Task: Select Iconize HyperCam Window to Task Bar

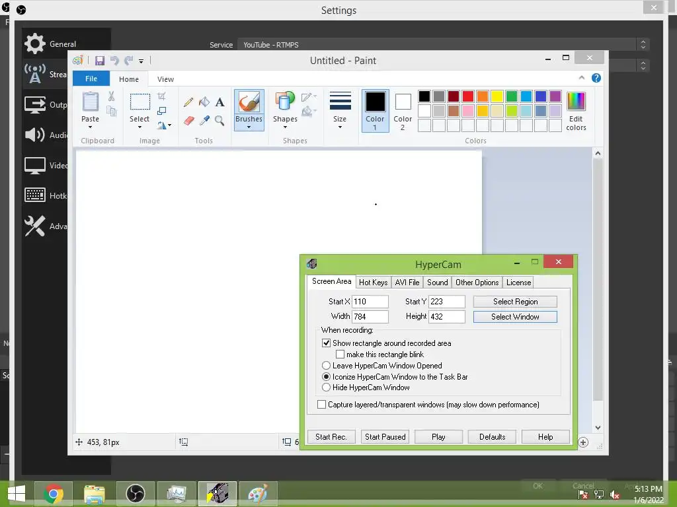Action: [x=326, y=377]
